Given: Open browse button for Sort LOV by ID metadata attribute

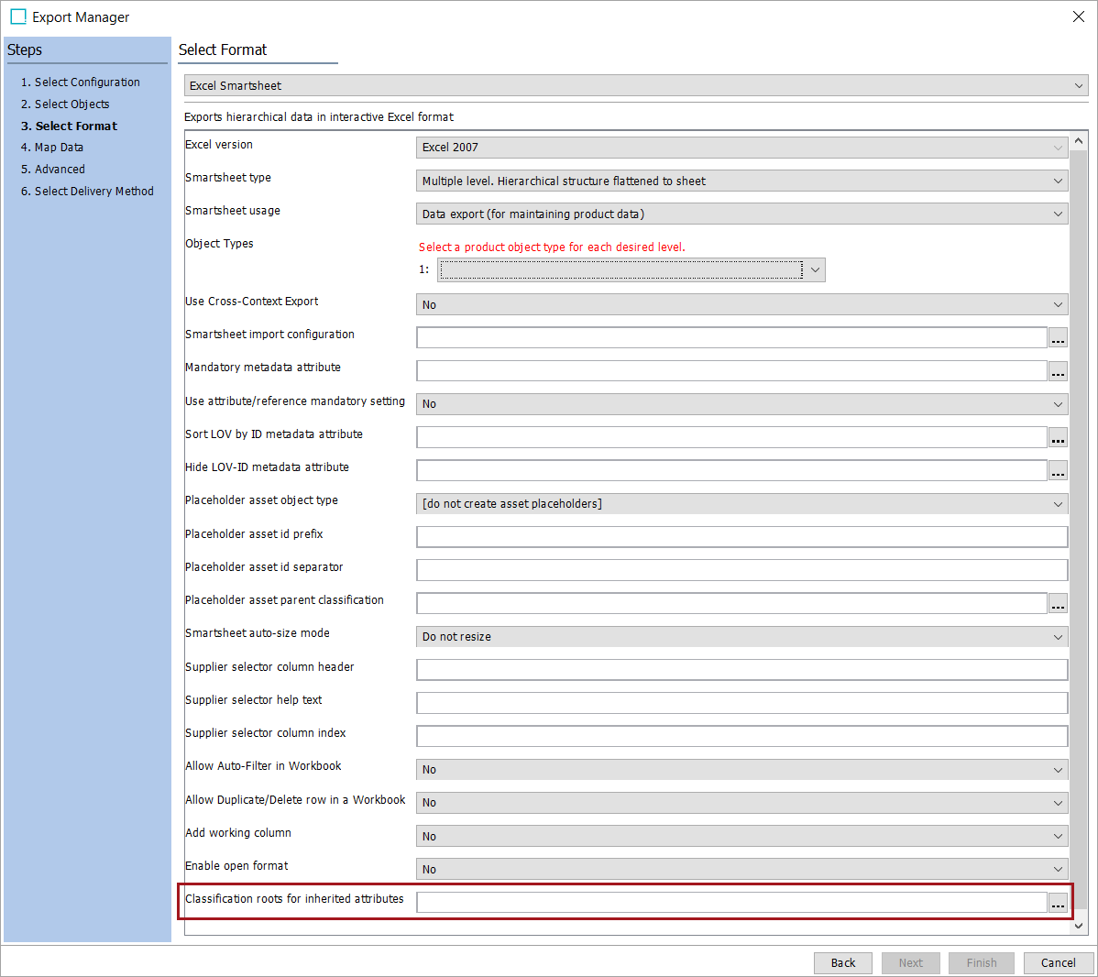Looking at the screenshot, I should [1058, 437].
